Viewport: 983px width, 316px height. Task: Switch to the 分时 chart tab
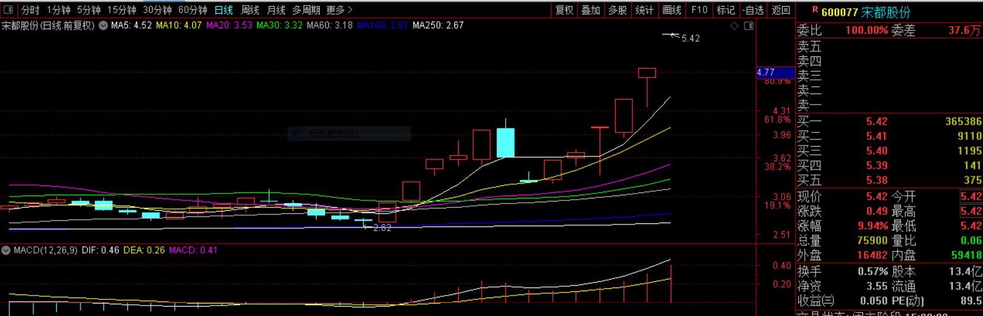[30, 10]
